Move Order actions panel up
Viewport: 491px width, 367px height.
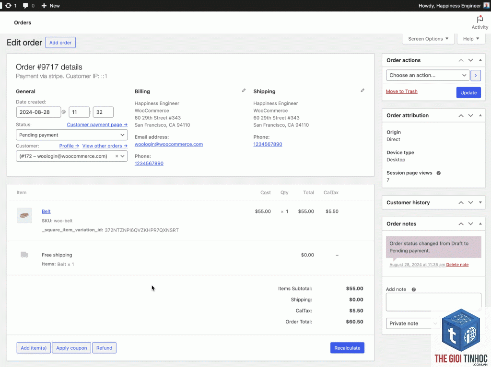(x=461, y=60)
